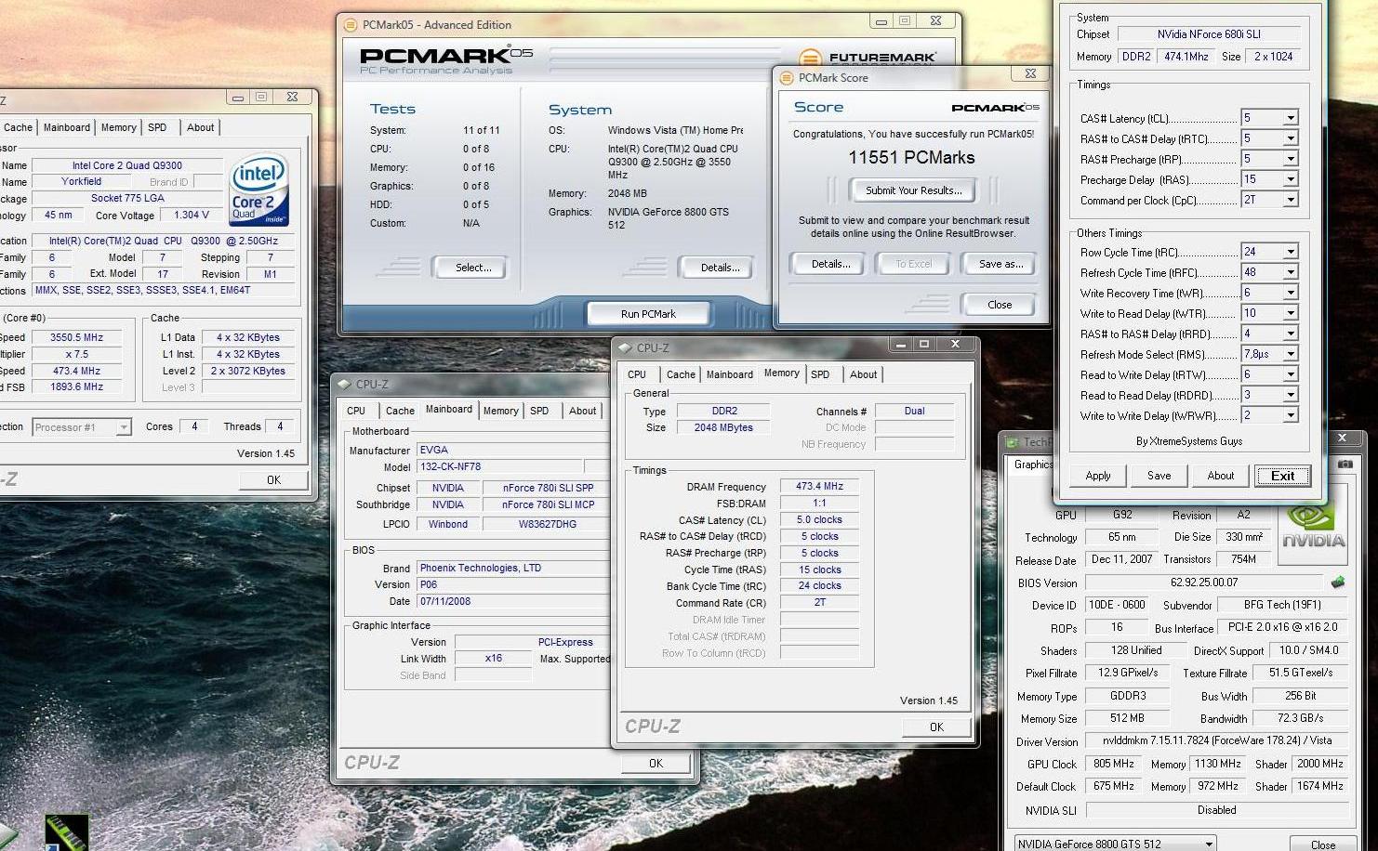Open the RAS# to RAS# Delay (tRRD) dropdown
Image resolution: width=1378 pixels, height=851 pixels.
(x=1290, y=334)
